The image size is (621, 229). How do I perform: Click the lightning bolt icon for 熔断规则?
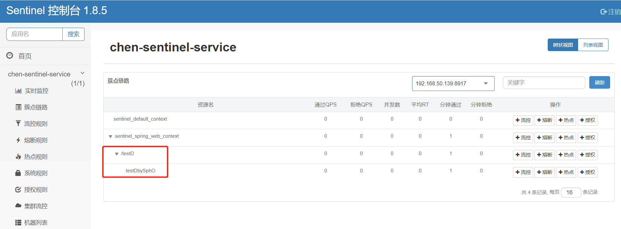tap(18, 140)
